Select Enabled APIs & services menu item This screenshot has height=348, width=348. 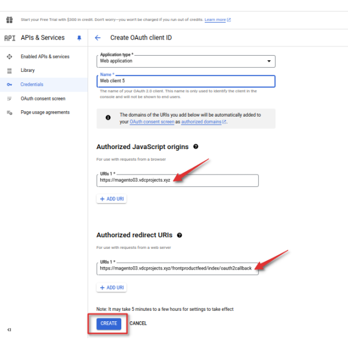(x=45, y=57)
